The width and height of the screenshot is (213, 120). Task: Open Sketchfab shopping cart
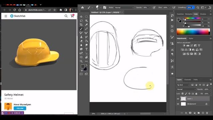coord(72,16)
